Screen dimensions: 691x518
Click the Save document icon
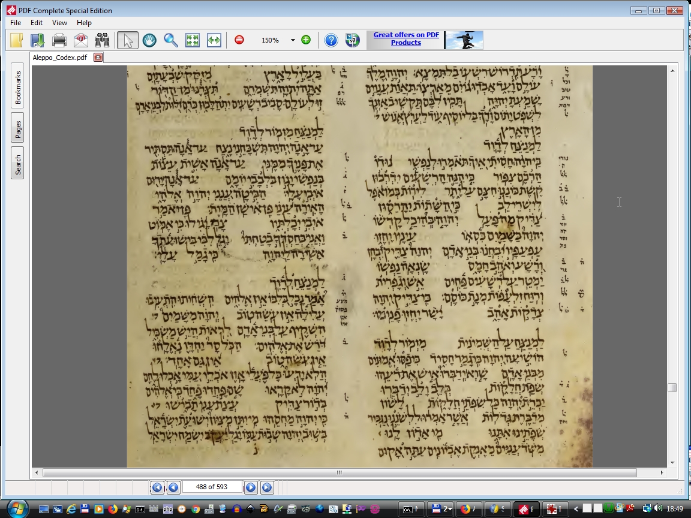coord(38,40)
